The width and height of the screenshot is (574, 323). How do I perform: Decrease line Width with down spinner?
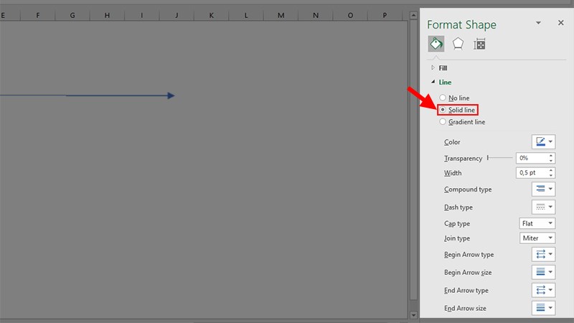[551, 175]
